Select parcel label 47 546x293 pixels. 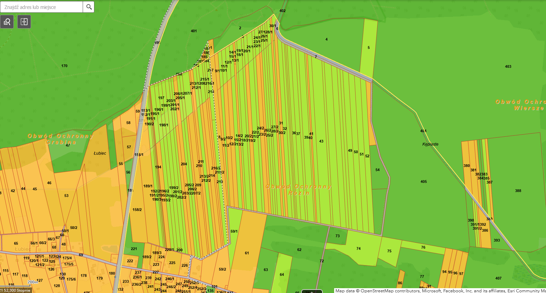pos(68,145)
